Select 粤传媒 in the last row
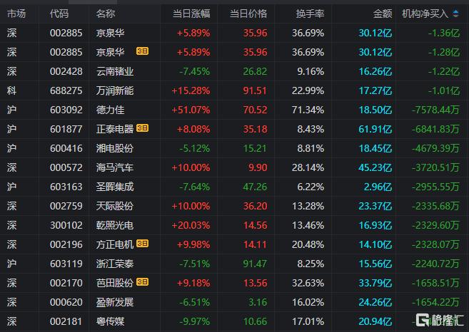 click(110, 321)
